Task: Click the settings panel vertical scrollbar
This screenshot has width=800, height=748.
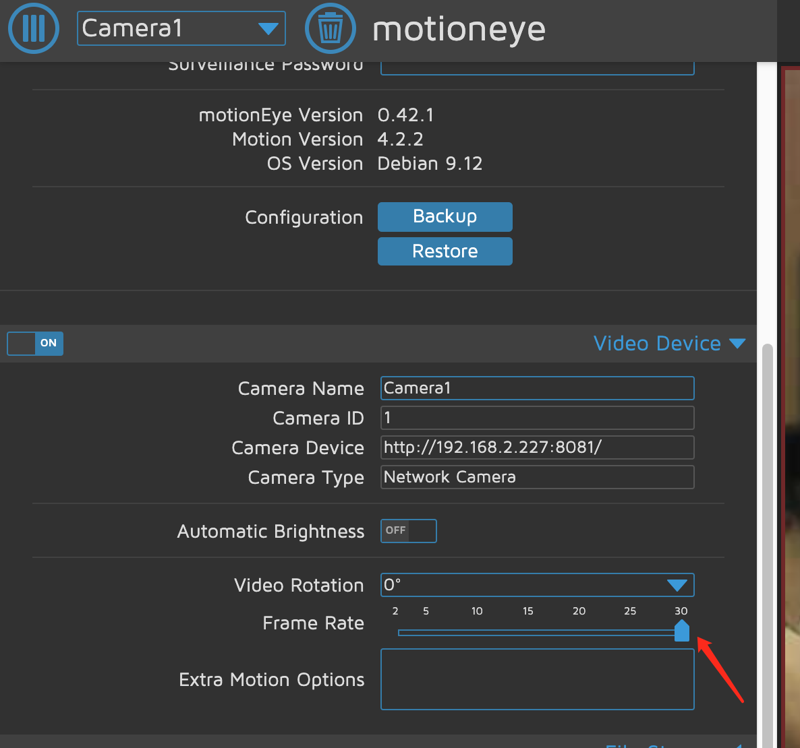Action: pos(766,539)
